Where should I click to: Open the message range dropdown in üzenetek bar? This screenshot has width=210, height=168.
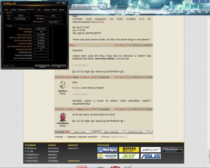[81, 132]
